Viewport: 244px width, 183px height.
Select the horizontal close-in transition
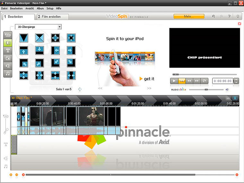point(71,75)
